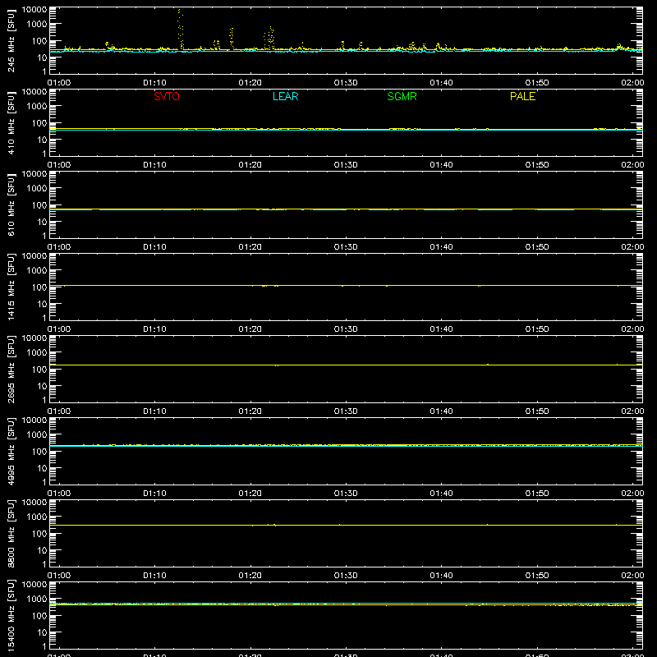Select the 610 MHz [SFU] axis title
This screenshot has width=657, height=657.
pos(11,204)
